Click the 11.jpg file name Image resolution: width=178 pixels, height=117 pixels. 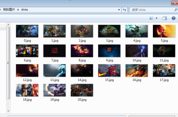pyautogui.click(x=164, y=60)
